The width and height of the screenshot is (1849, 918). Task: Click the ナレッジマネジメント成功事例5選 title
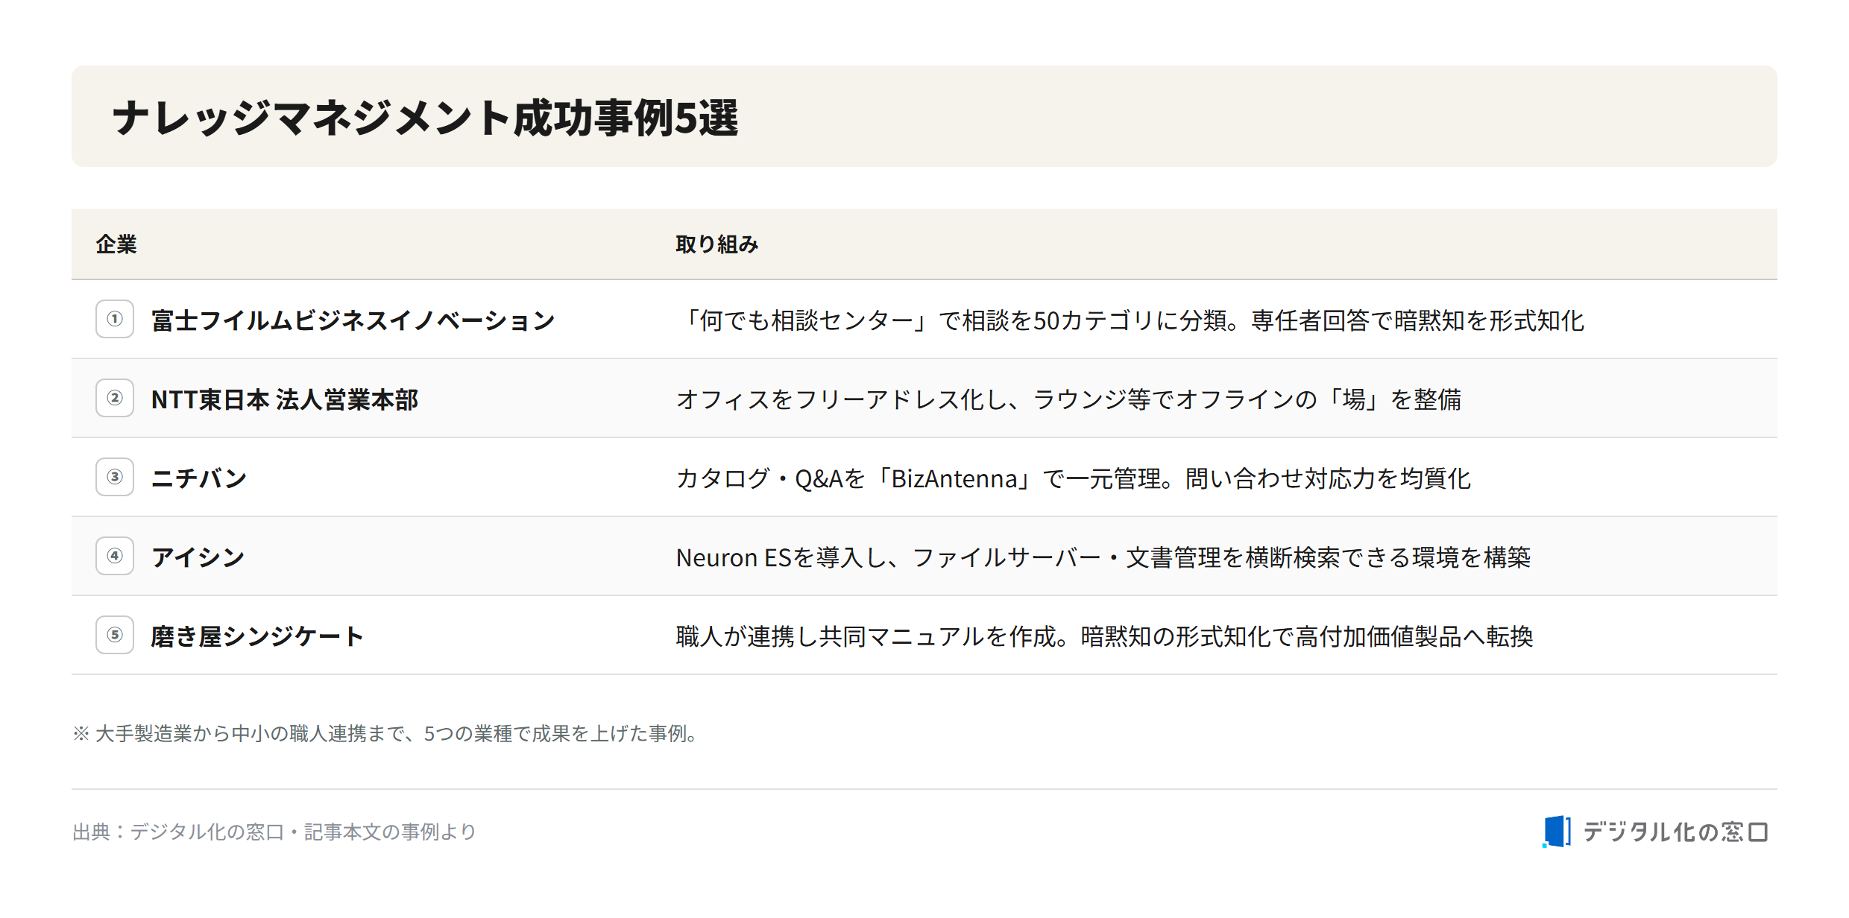[425, 118]
